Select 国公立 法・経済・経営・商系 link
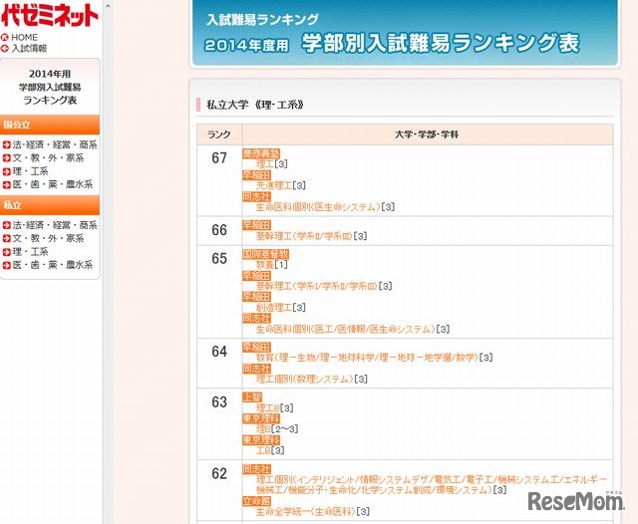638x524 pixels. point(55,144)
